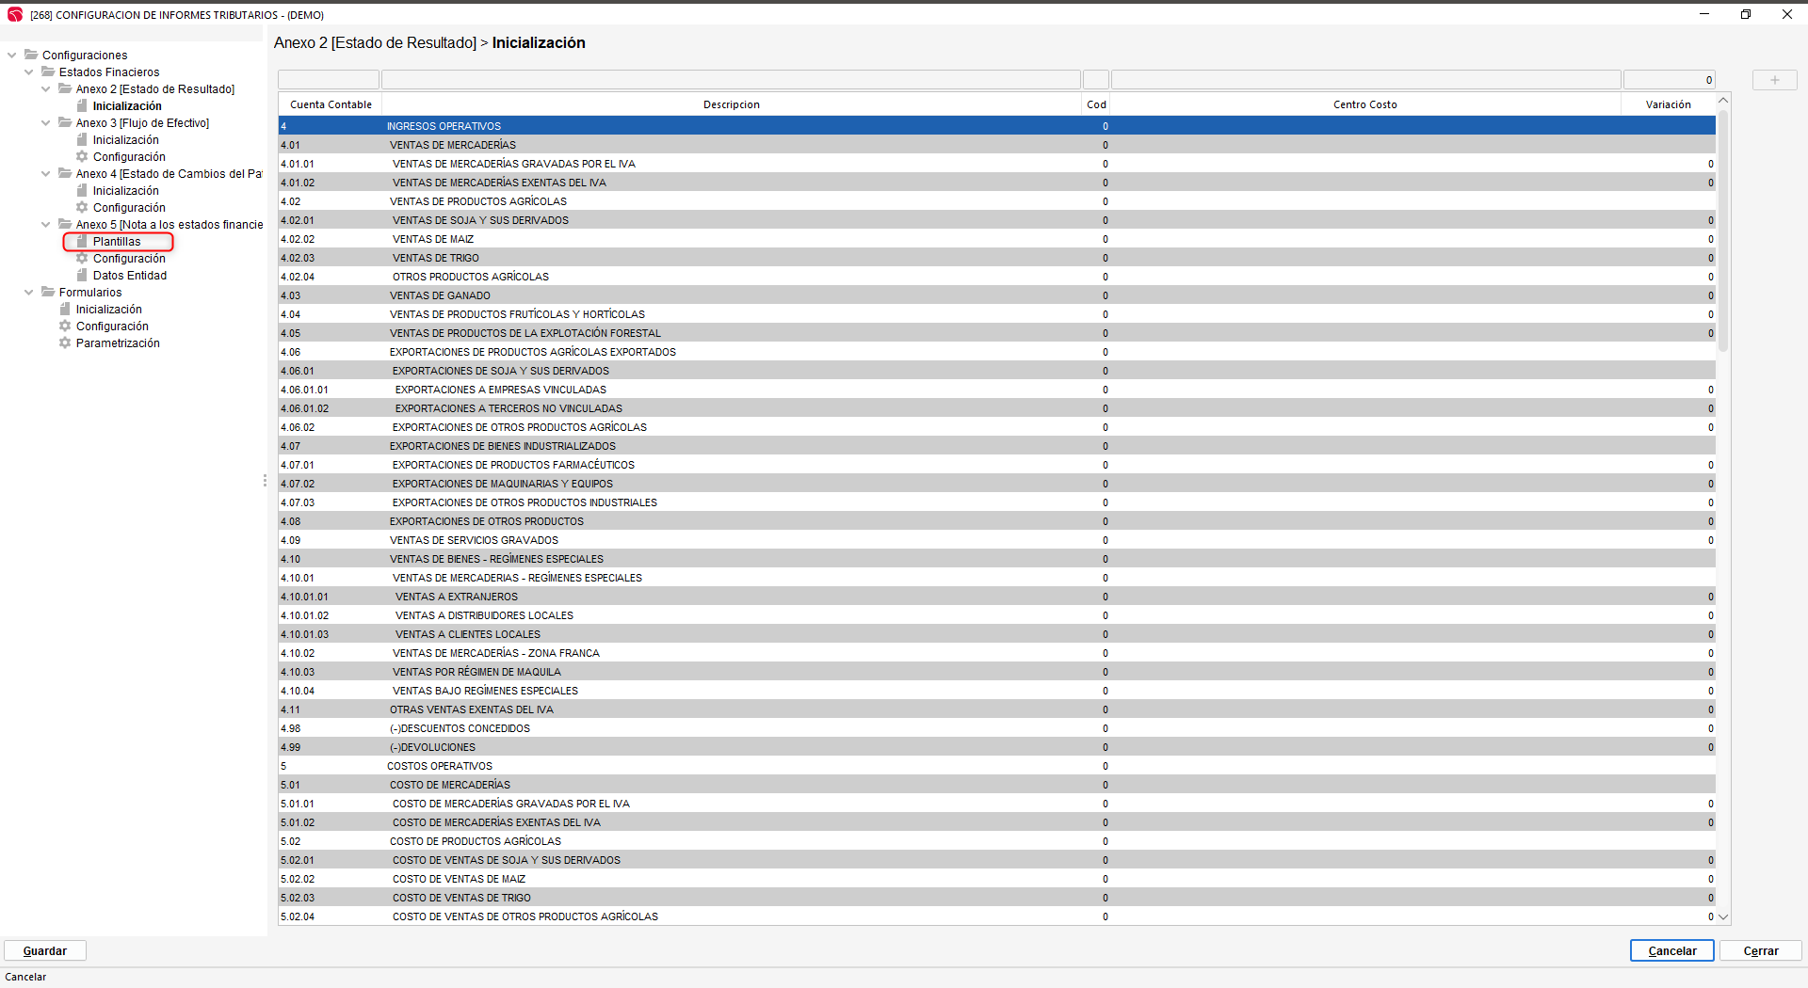
Task: Open Inicialización under Anexo 4
Action: click(x=125, y=191)
